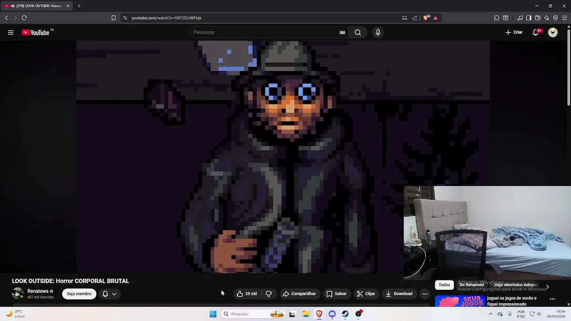
Task: Open options dots for 'joguei os jogos de vocês' video
Action: (x=552, y=299)
